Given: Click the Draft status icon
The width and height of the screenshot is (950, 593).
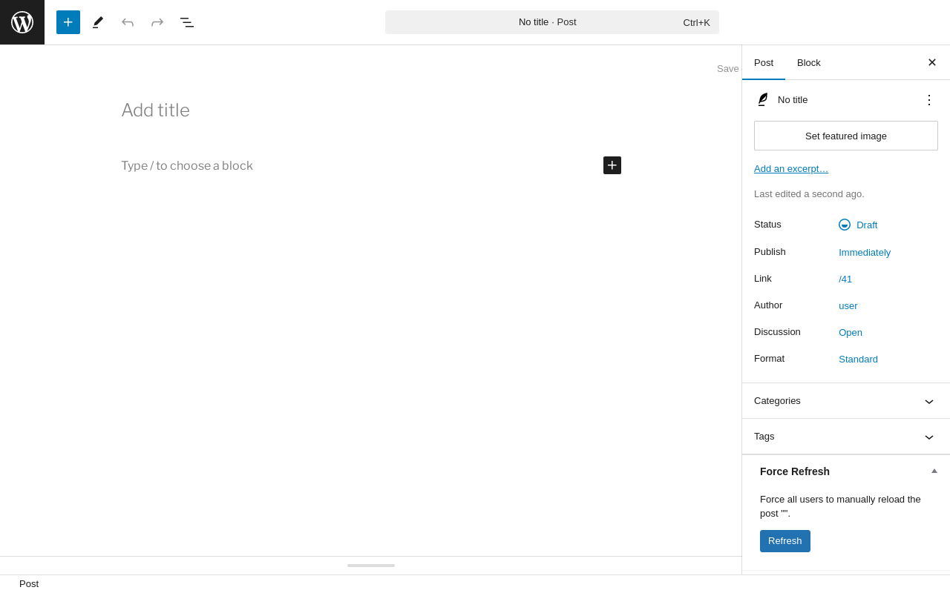Looking at the screenshot, I should [x=845, y=225].
